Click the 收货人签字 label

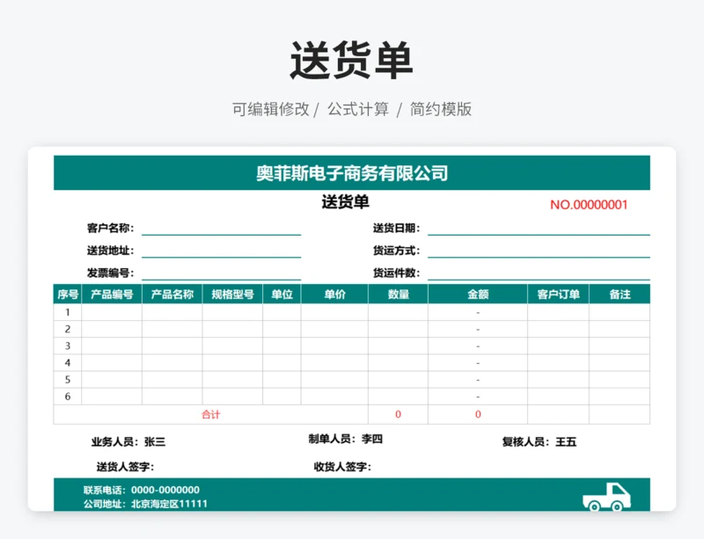tap(342, 467)
